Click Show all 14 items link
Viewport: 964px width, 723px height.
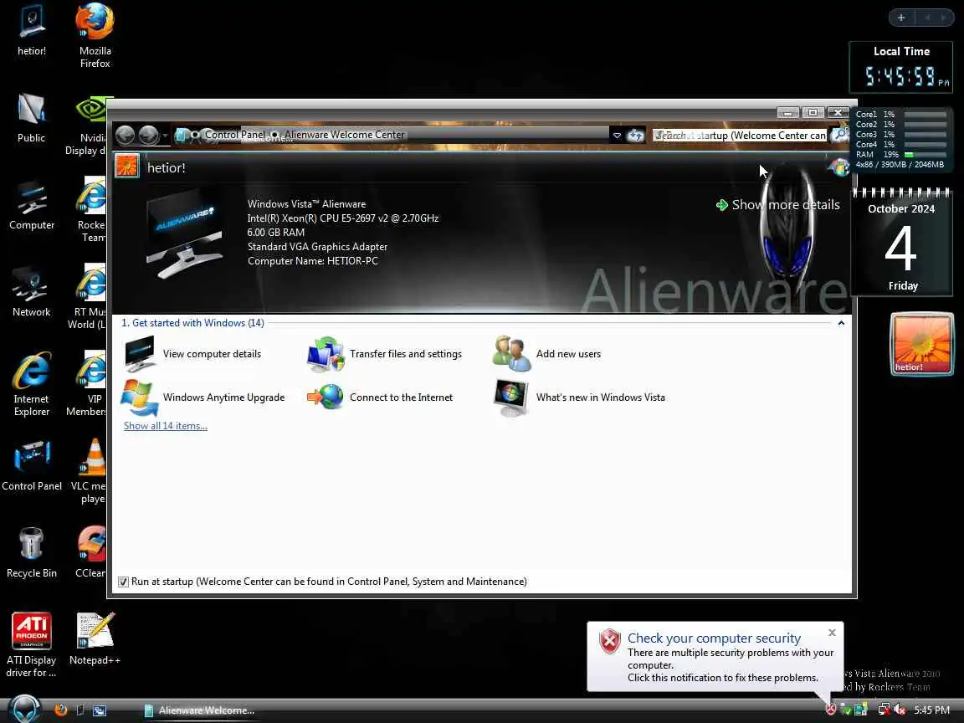tap(166, 426)
